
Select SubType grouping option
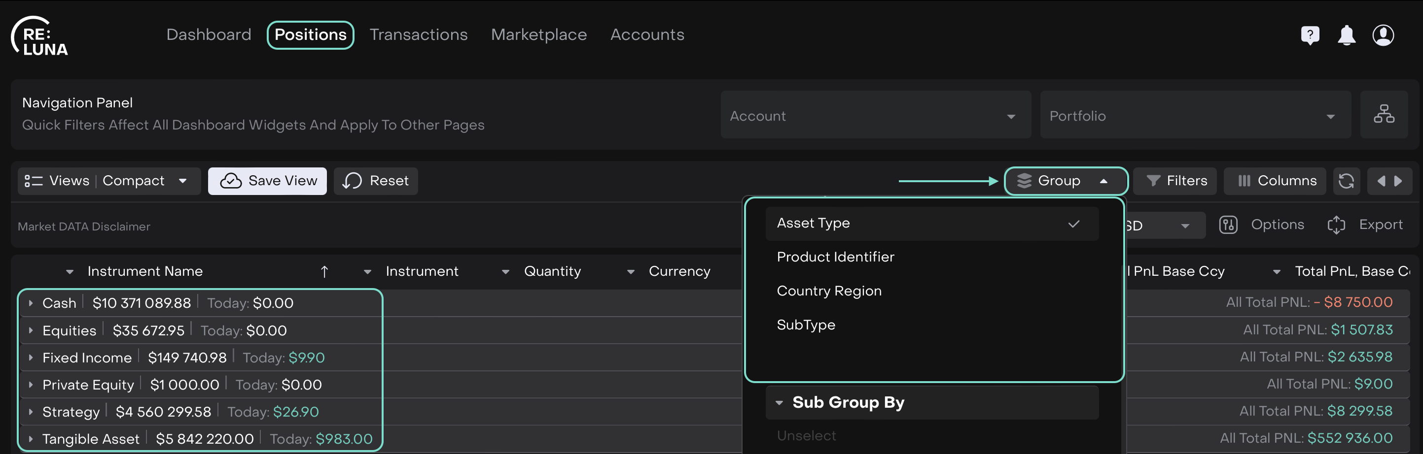tap(805, 325)
